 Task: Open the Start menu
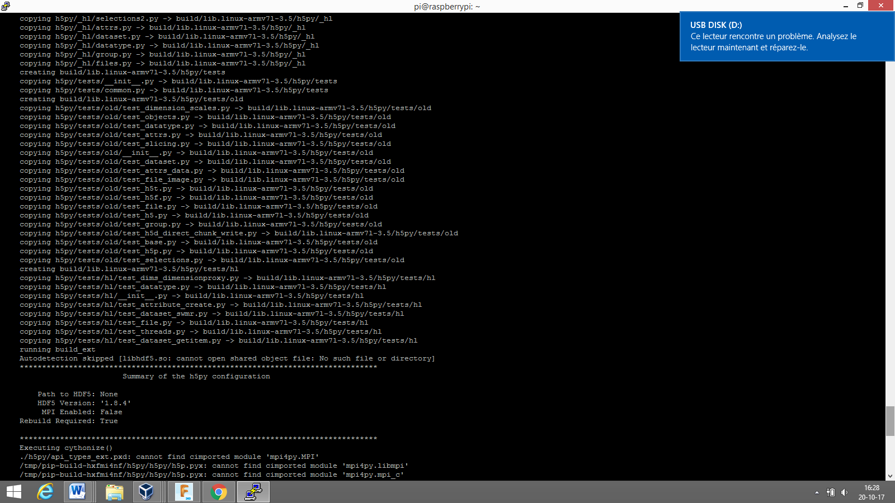click(x=12, y=492)
